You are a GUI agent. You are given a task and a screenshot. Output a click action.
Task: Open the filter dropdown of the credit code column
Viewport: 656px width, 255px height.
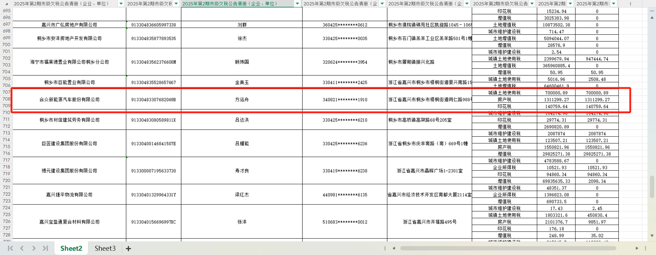[176, 4]
